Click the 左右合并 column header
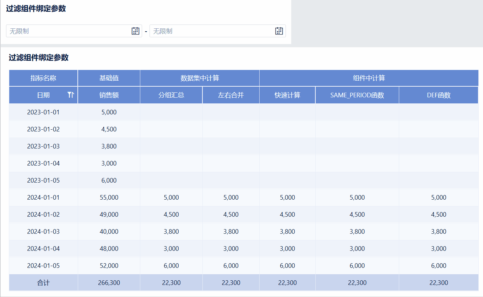Image resolution: width=483 pixels, height=297 pixels. (x=231, y=95)
